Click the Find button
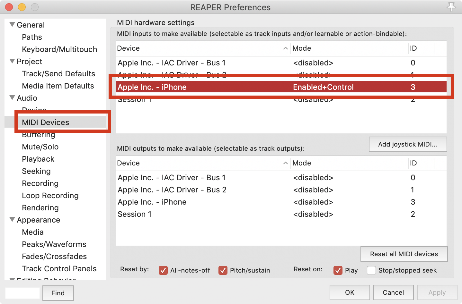462x304 pixels. point(58,293)
